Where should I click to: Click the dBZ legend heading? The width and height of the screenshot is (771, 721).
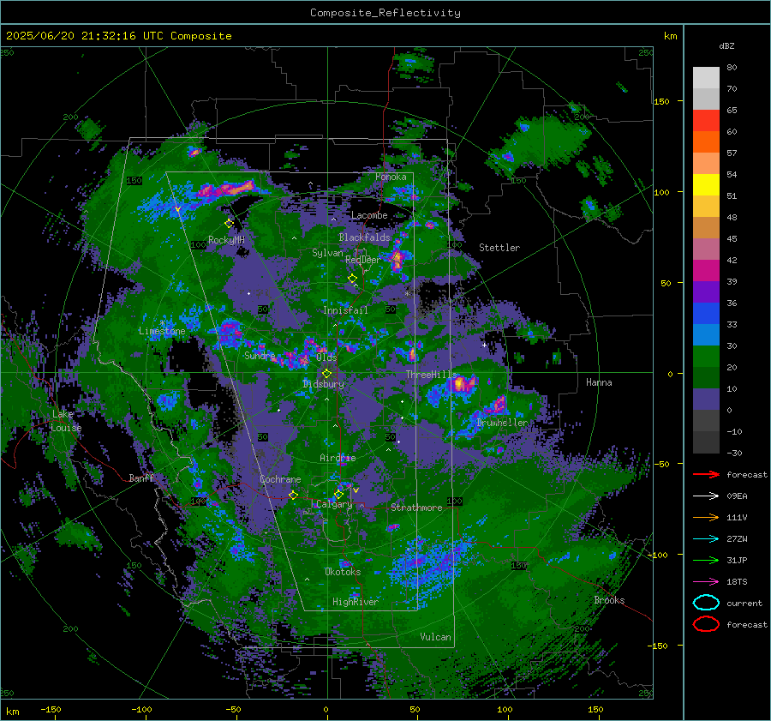click(726, 45)
